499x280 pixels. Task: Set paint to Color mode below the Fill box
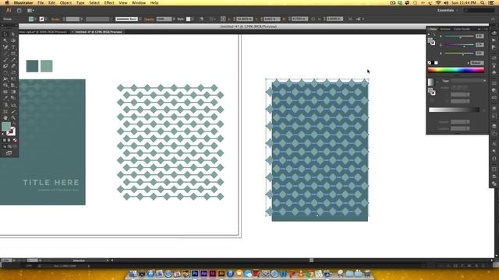(5, 140)
